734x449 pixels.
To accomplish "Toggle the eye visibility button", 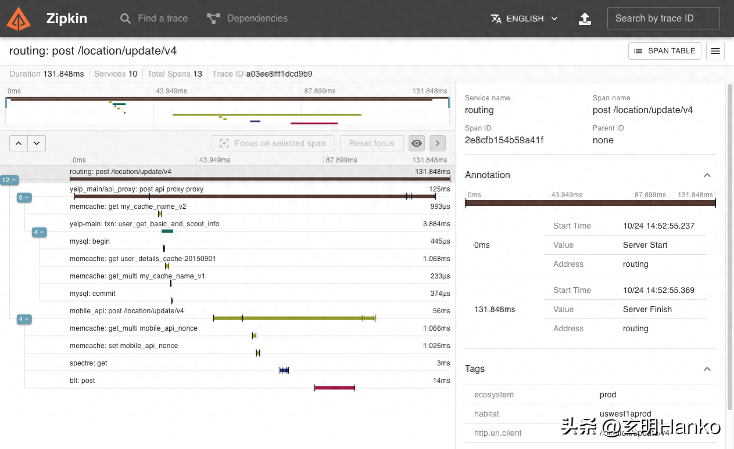I will click(x=416, y=143).
